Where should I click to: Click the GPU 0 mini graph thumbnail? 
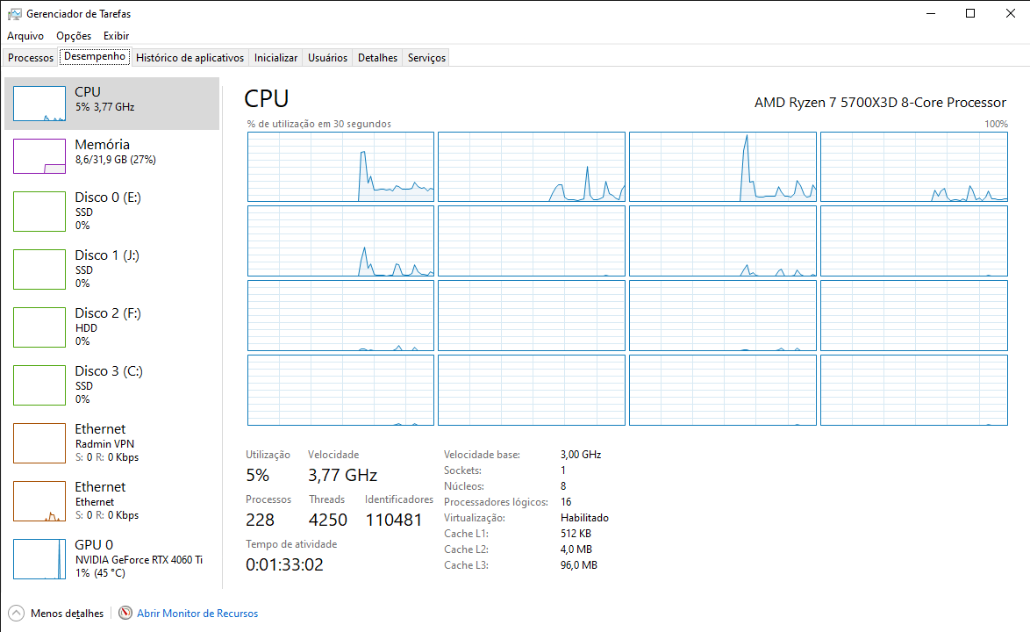click(39, 558)
